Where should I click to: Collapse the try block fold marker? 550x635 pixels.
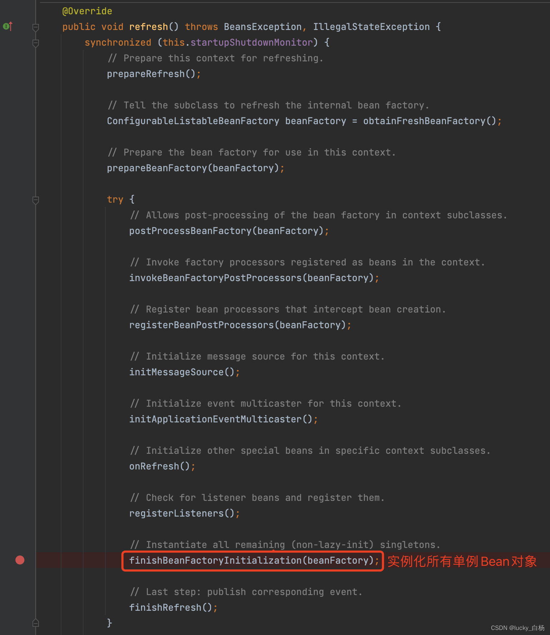pyautogui.click(x=35, y=200)
